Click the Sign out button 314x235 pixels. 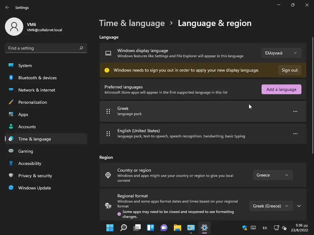pyautogui.click(x=289, y=70)
